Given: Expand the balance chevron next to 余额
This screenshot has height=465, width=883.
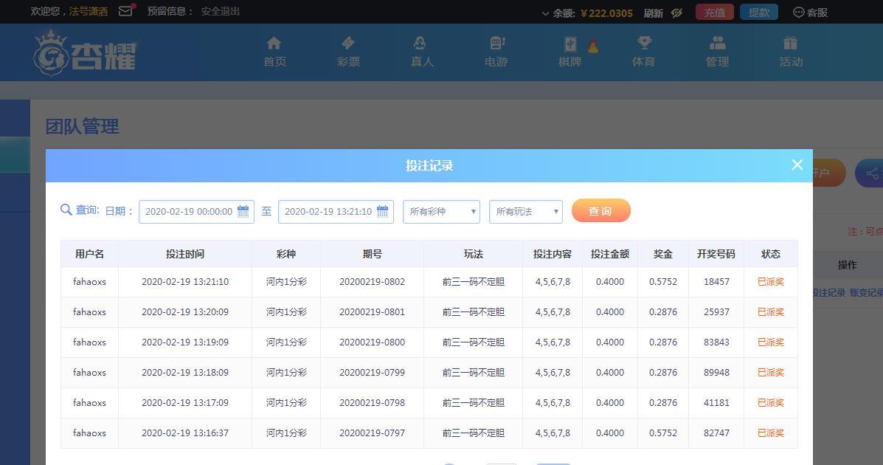Looking at the screenshot, I should pyautogui.click(x=545, y=13).
